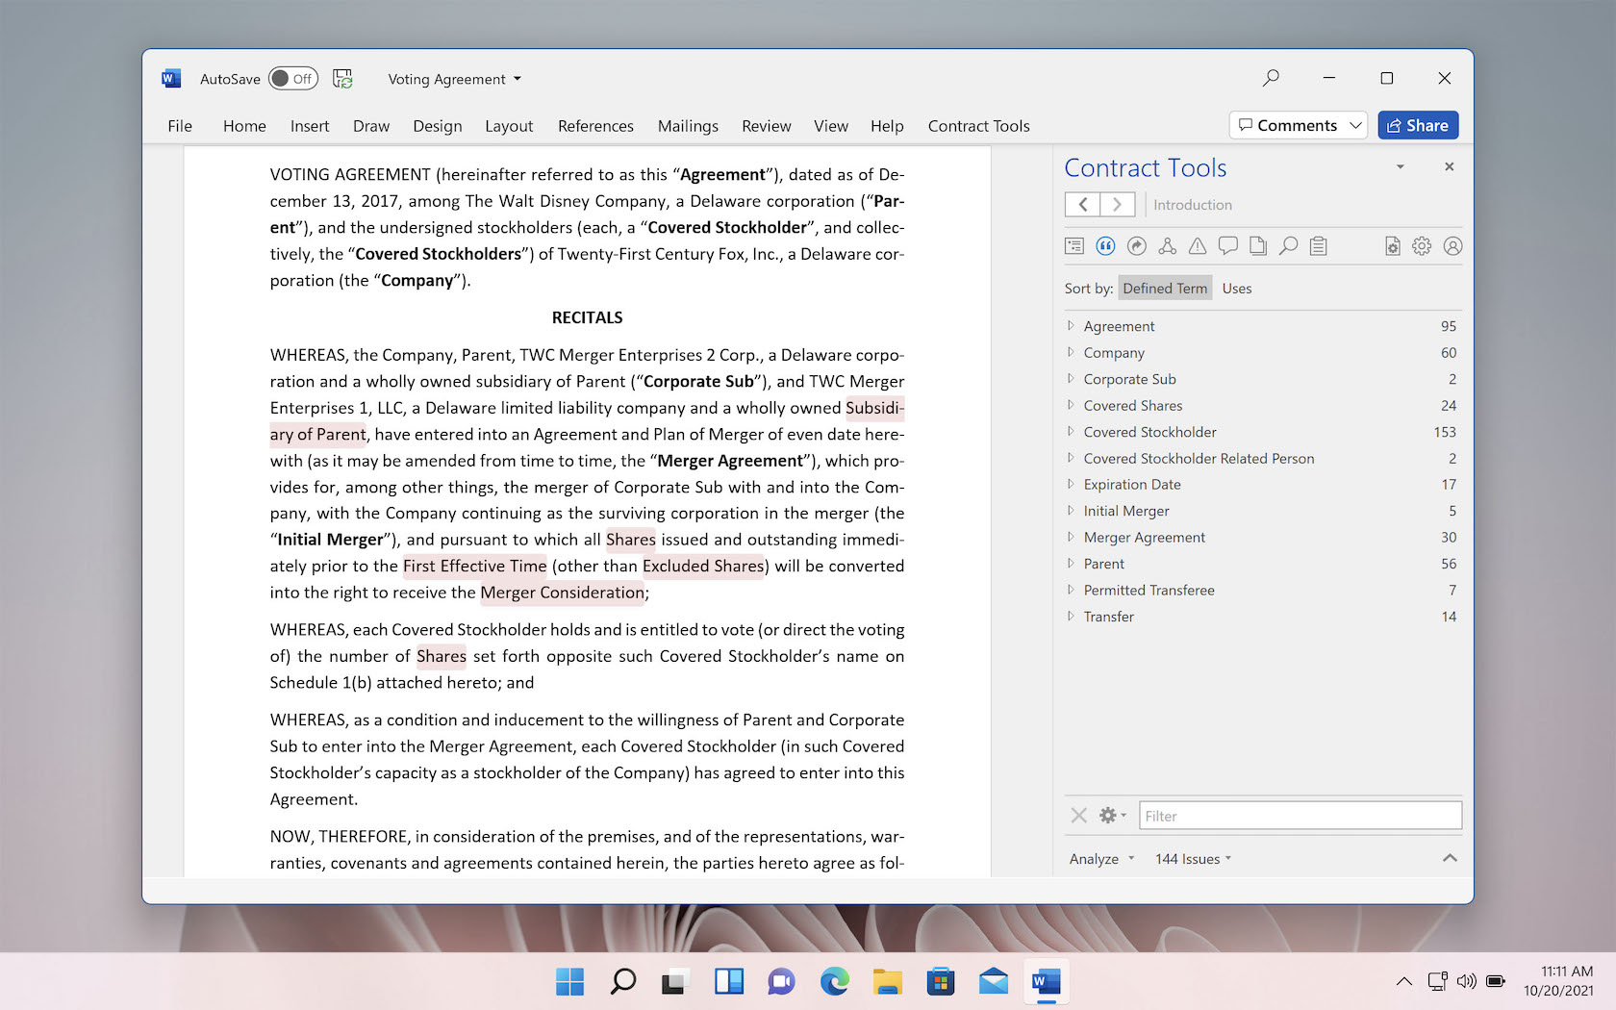1616x1010 pixels.
Task: Open the Mailings tab
Action: click(688, 126)
